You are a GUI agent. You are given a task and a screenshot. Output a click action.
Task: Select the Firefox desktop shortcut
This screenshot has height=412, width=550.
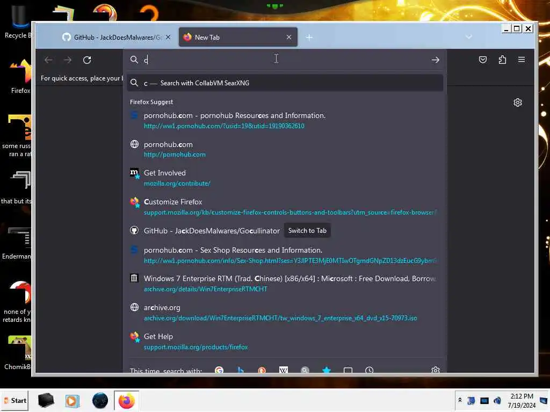click(20, 76)
